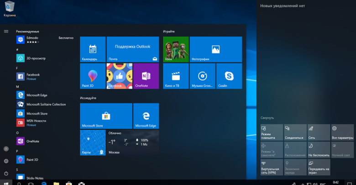
Task: Open File Explorer from the taskbar
Action: 56,183
